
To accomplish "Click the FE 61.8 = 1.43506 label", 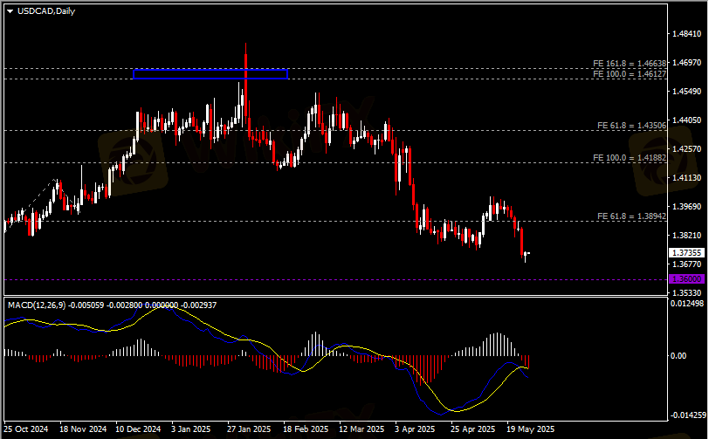I will (x=631, y=126).
